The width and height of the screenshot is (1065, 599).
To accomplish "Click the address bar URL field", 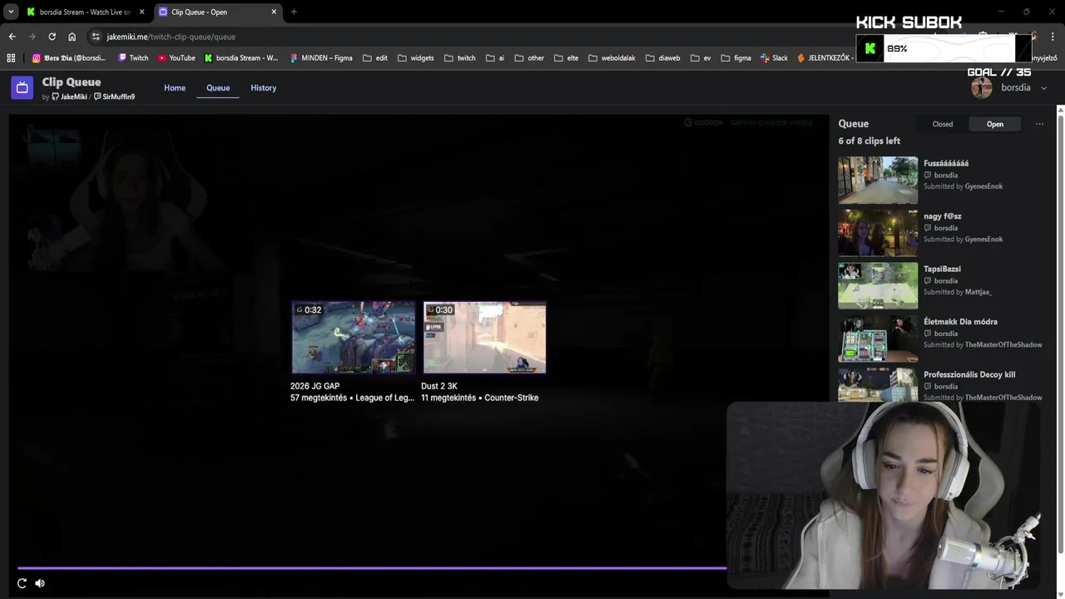I will coord(466,37).
